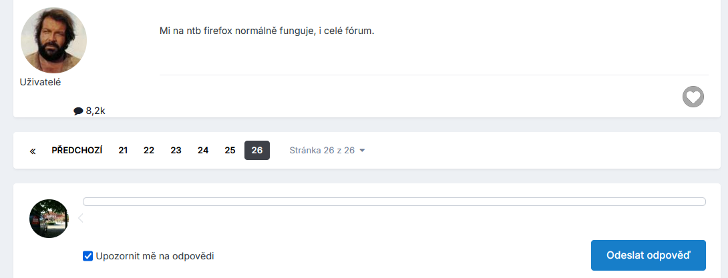
Task: Uncheck the Upozornit mě na odpovědi checkbox
Action: click(87, 255)
